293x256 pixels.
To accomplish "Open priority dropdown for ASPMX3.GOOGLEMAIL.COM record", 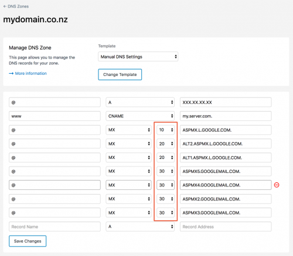I will coord(165,213).
